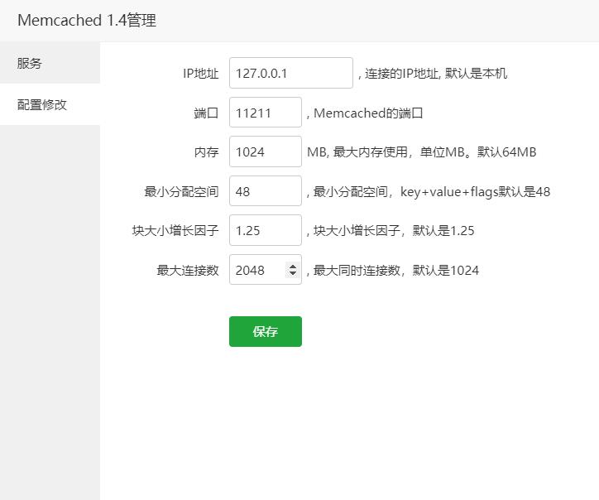Click the green 保存 button
Viewport: 599px width, 500px height.
266,332
